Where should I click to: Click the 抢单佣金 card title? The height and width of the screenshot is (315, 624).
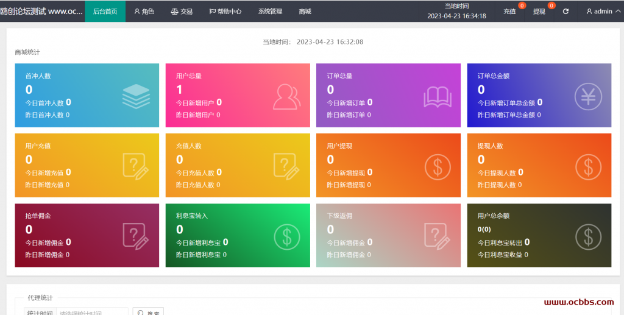[38, 216]
